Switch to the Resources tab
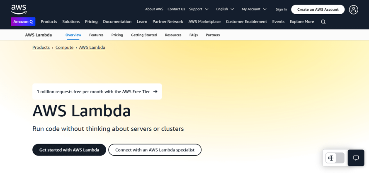 pyautogui.click(x=173, y=35)
